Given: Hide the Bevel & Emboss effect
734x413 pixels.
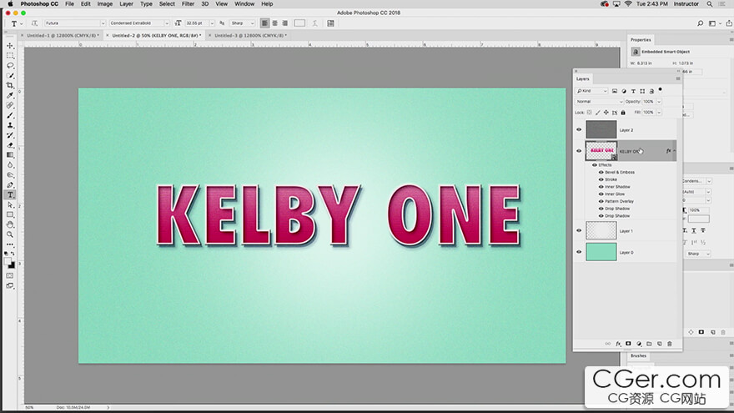Looking at the screenshot, I should 601,173.
